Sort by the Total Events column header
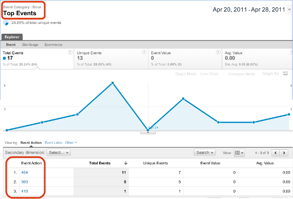The height and width of the screenshot is (199, 293). click(100, 163)
